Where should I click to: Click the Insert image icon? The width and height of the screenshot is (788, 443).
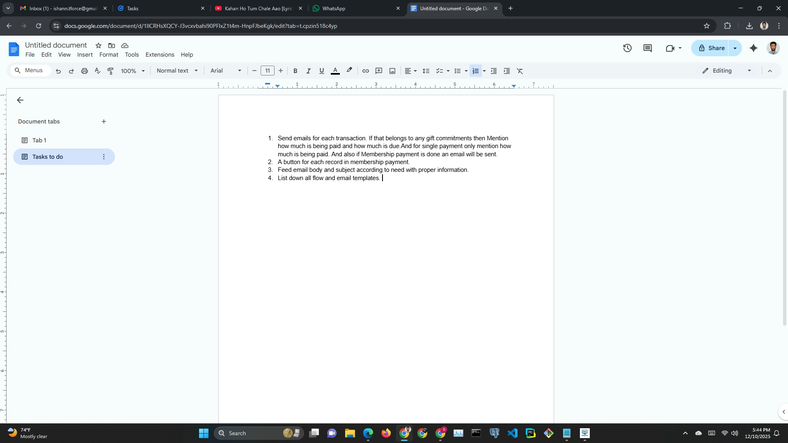tap(392, 71)
